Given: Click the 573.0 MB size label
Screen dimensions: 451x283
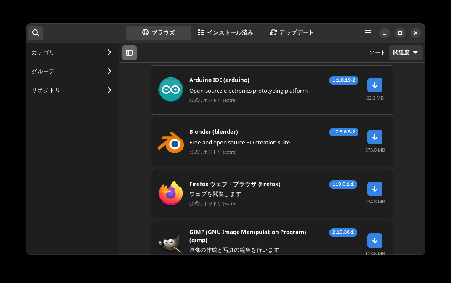Looking at the screenshot, I should pos(375,150).
